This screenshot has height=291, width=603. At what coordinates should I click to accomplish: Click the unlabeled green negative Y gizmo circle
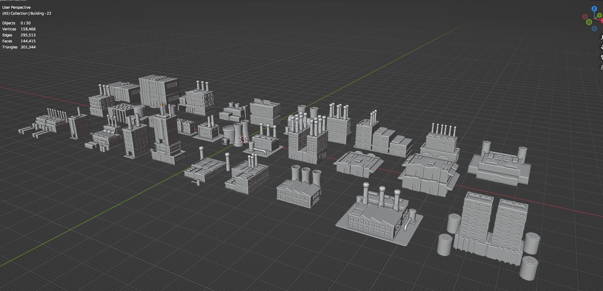point(589,22)
